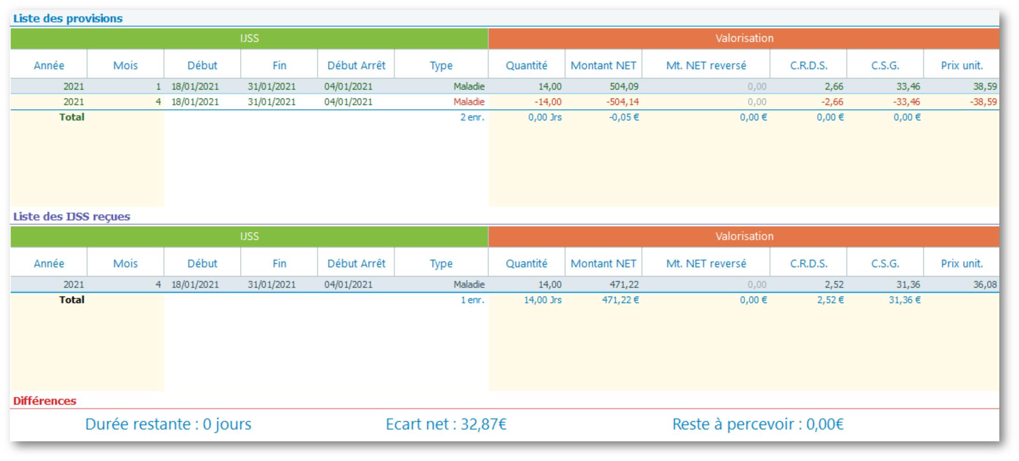1019x461 pixels.
Task: Click C.R.D.S. header in IJSS reçues table
Action: [x=809, y=264]
